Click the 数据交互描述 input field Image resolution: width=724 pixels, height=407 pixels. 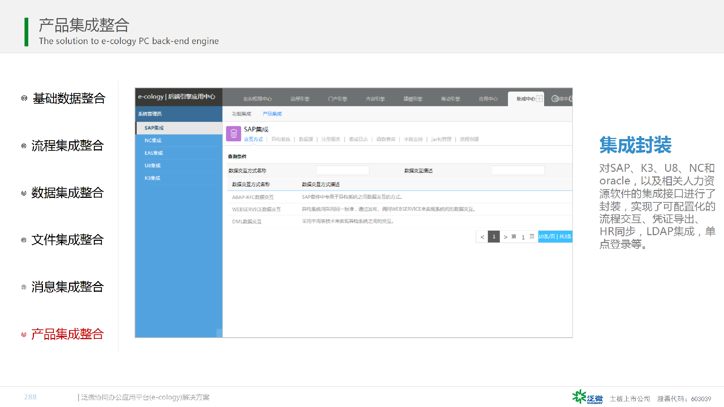click(518, 171)
